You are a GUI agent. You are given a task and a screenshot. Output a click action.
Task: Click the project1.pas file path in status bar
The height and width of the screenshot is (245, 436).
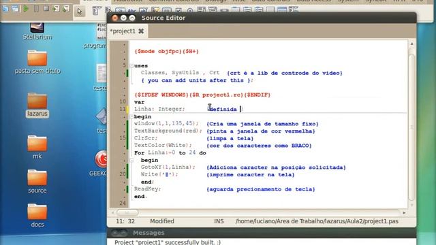coord(317,221)
